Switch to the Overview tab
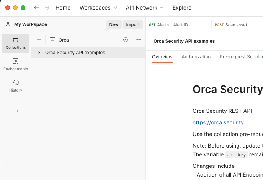The image size is (263, 180). point(162,57)
